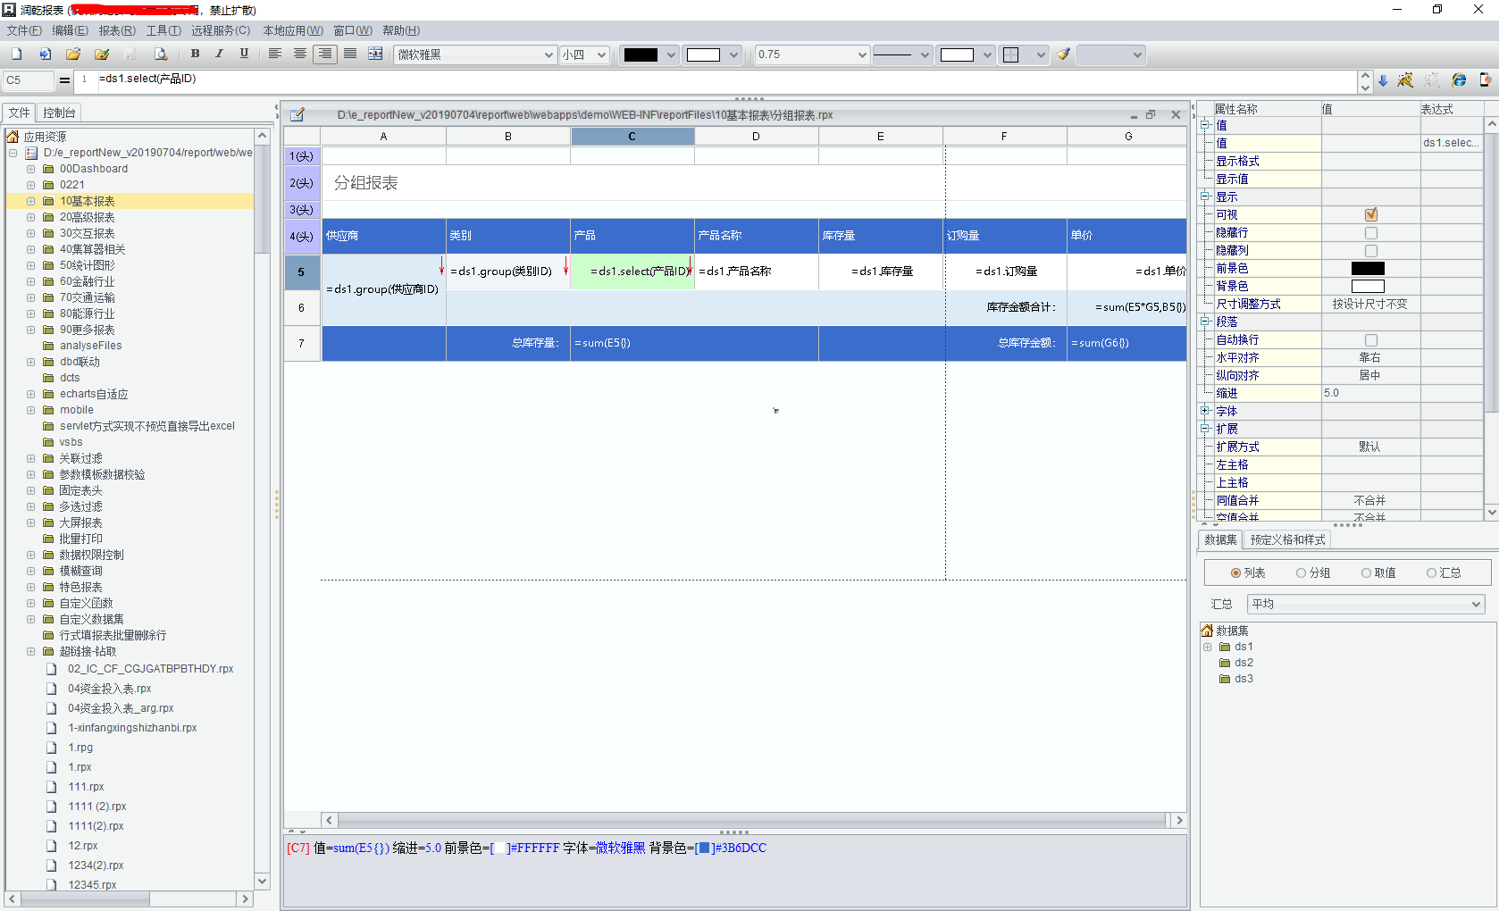The image size is (1499, 911).
Task: Center-align the cell text
Action: click(300, 54)
